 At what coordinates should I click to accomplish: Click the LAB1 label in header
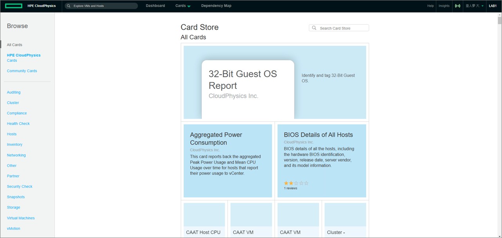(493, 6)
